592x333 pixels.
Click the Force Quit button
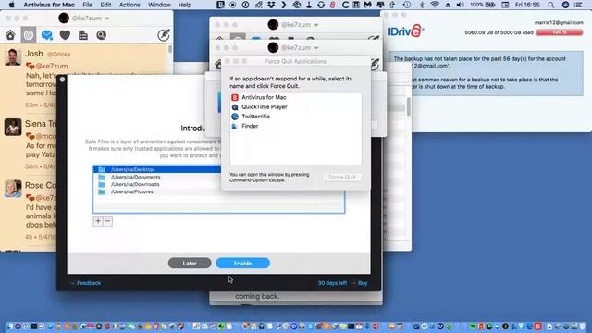[x=342, y=177]
